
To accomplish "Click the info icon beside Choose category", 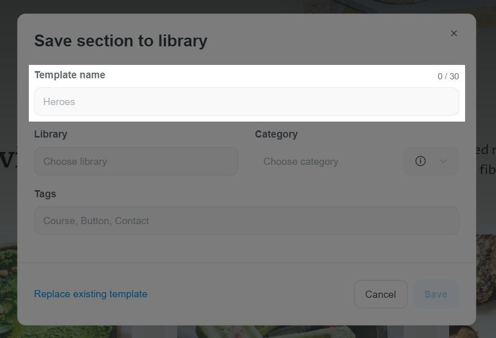I will [x=420, y=161].
